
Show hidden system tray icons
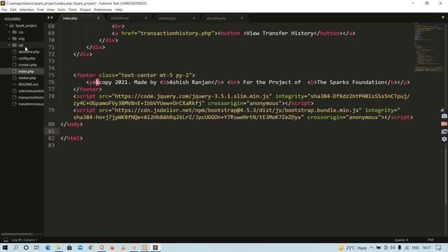click(372, 248)
